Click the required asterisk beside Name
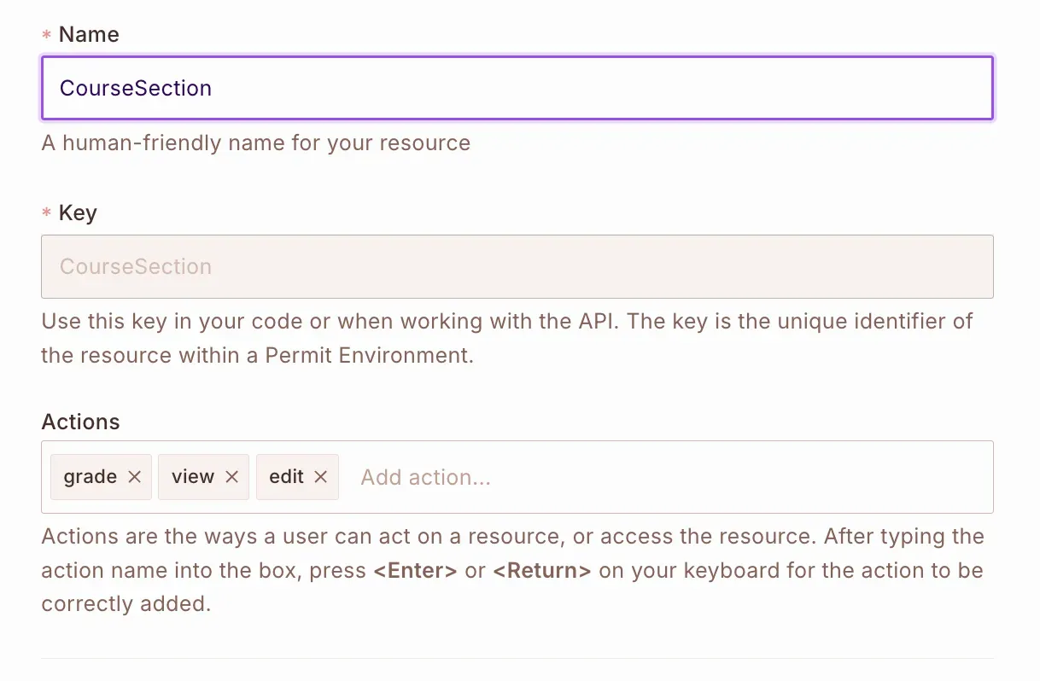 coord(46,36)
